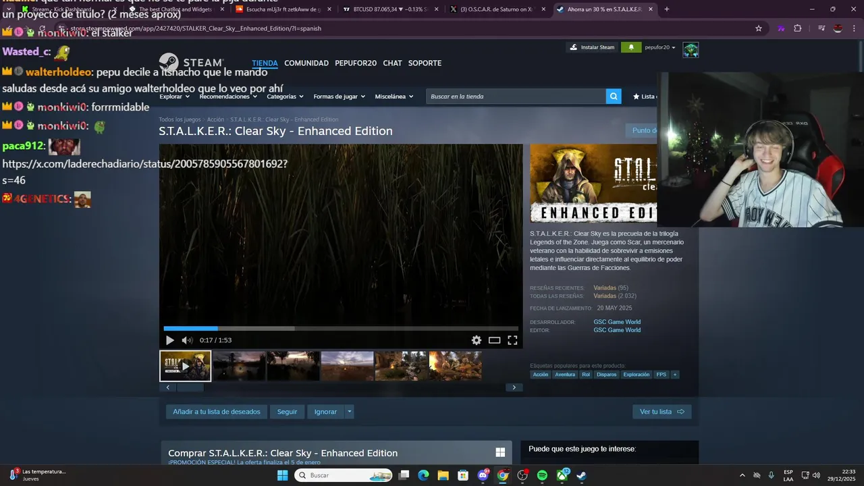Click the Disparos popular tag
Image resolution: width=864 pixels, height=486 pixels.
(x=606, y=375)
